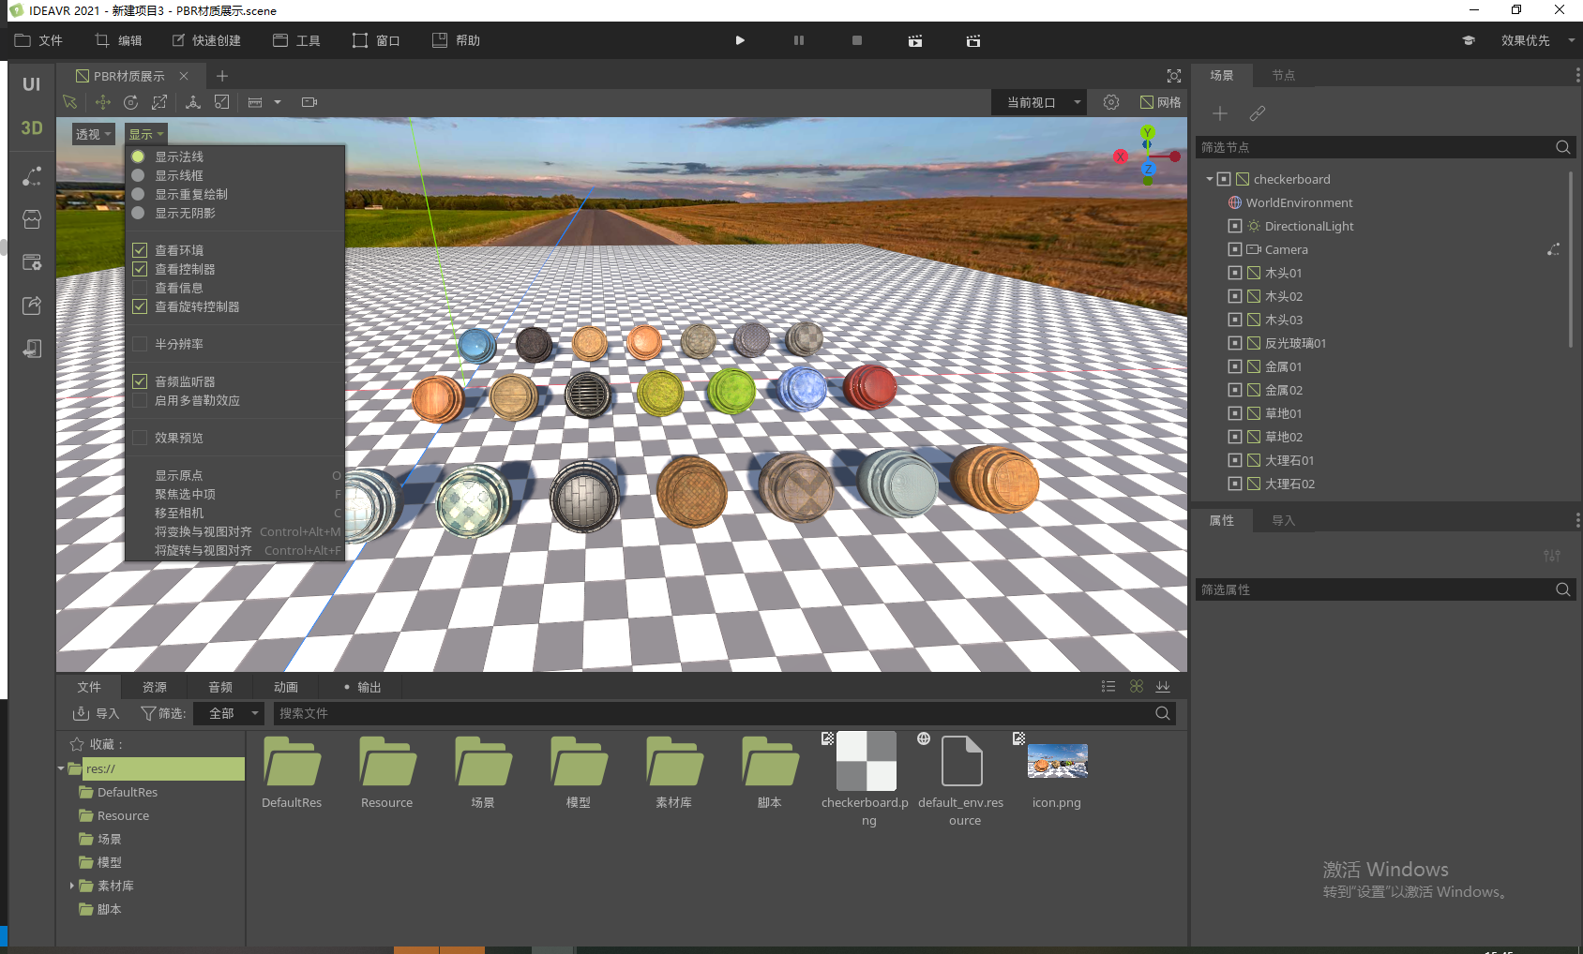1583x954 pixels.
Task: Select 显示法线 display option
Action: [x=179, y=157]
